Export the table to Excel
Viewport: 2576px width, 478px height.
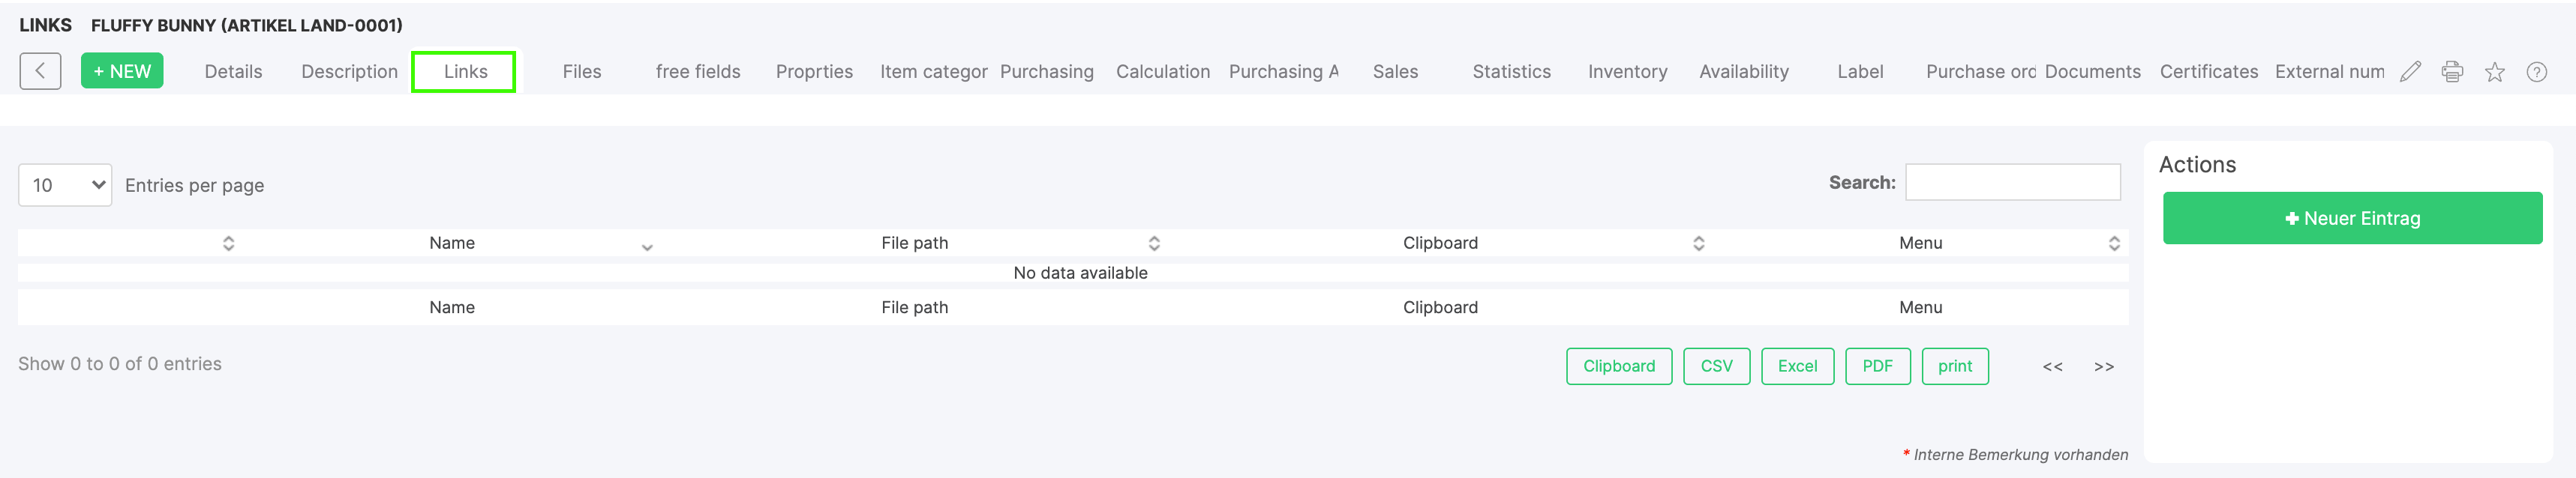(x=1797, y=366)
